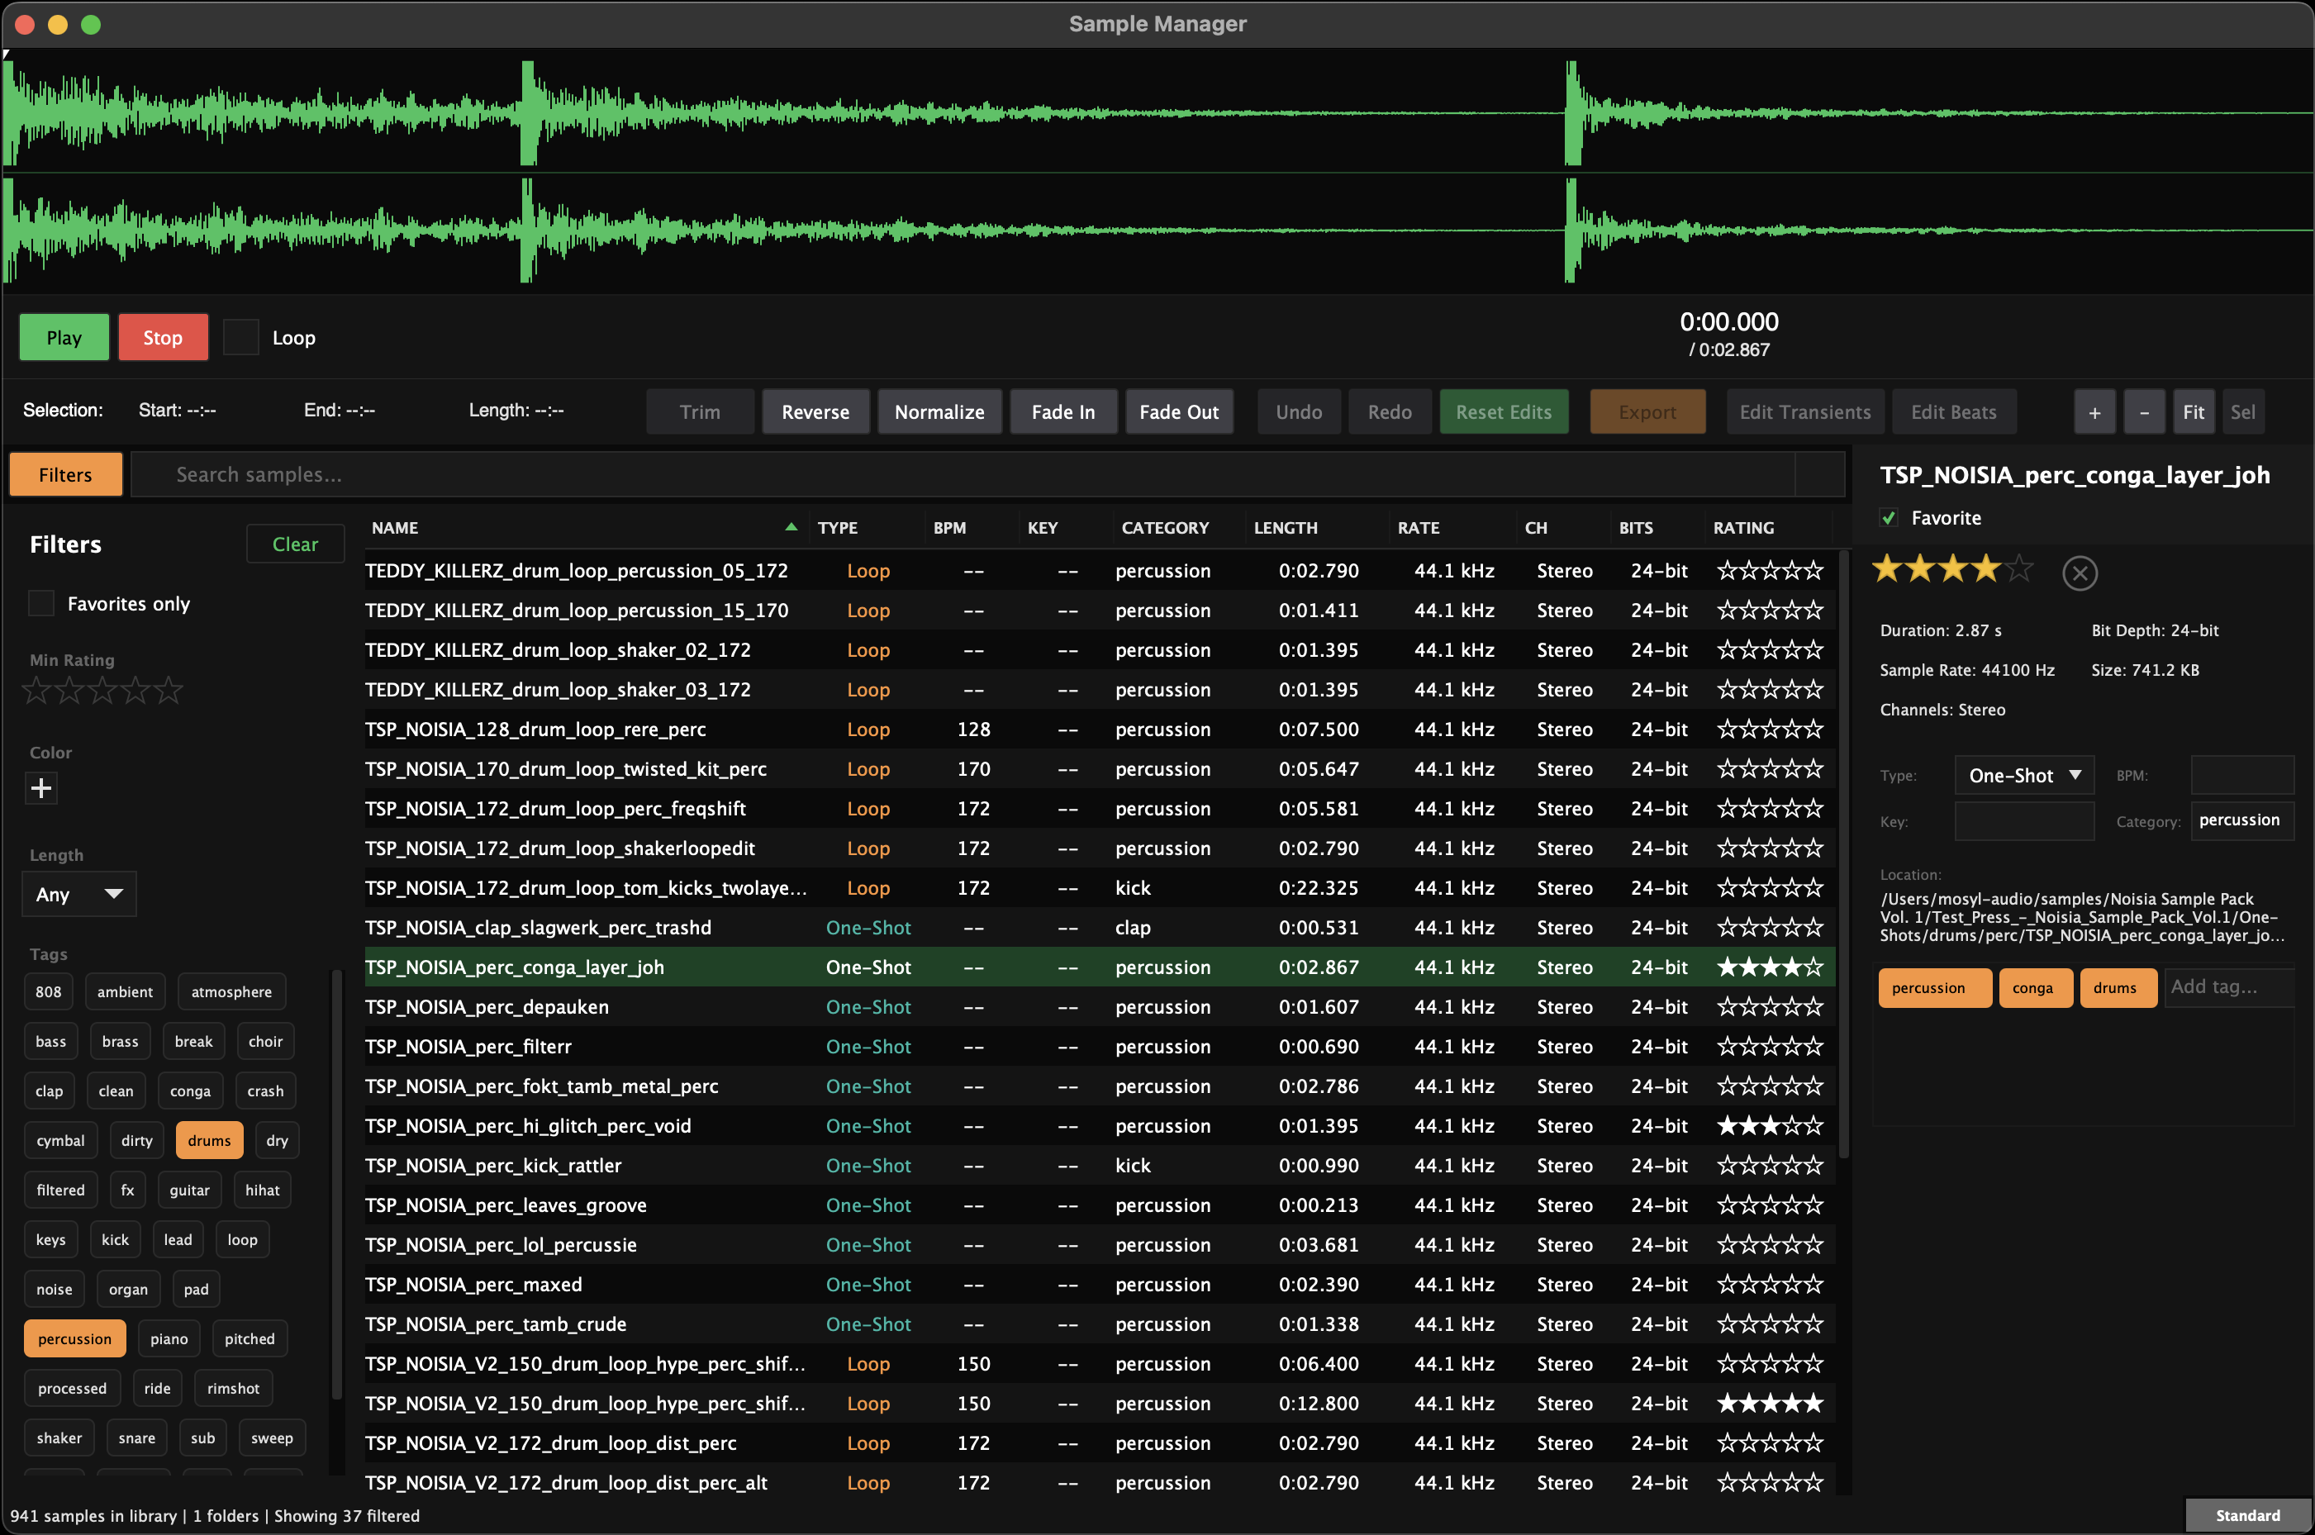This screenshot has width=2315, height=1535.
Task: Zoom into the waveform with the plus icon
Action: [2094, 411]
